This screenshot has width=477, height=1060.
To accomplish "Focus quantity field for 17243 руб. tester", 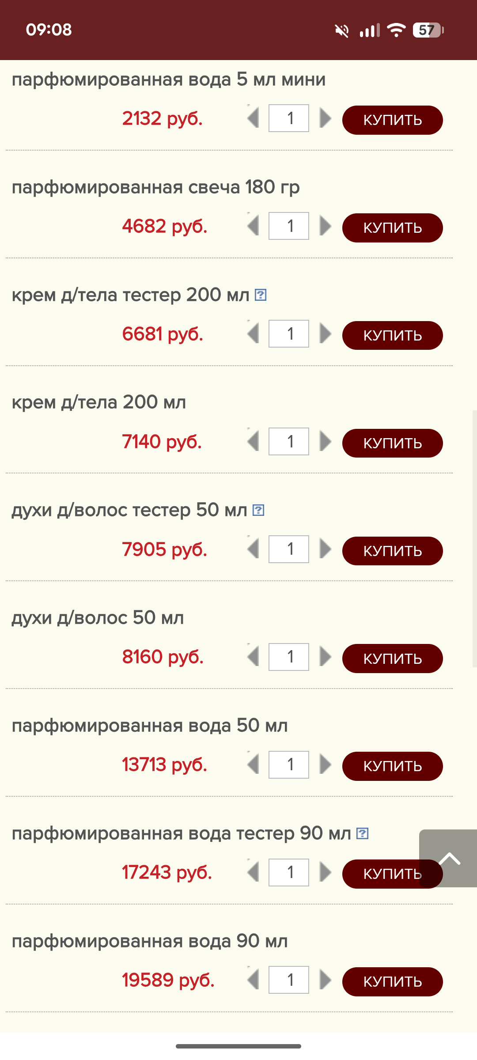I will (x=289, y=872).
